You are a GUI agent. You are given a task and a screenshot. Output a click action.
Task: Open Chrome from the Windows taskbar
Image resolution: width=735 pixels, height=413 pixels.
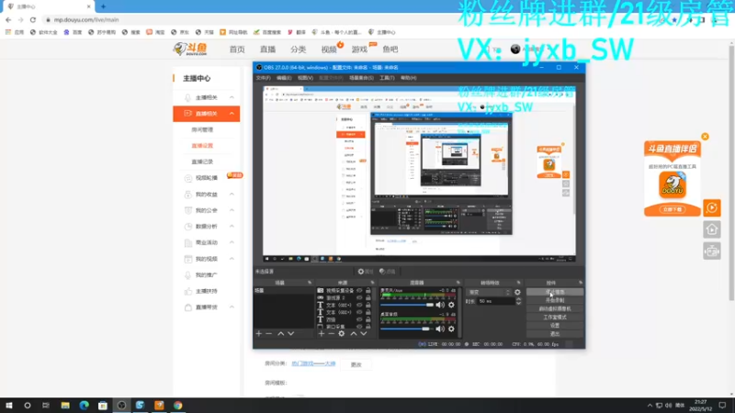point(177,406)
